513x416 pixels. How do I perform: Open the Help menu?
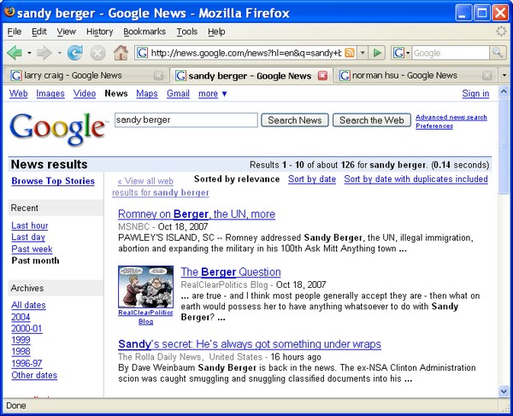coord(216,32)
